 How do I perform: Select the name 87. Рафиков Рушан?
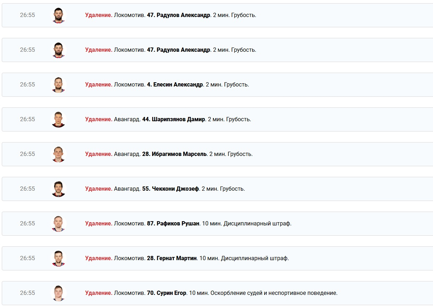(173, 224)
